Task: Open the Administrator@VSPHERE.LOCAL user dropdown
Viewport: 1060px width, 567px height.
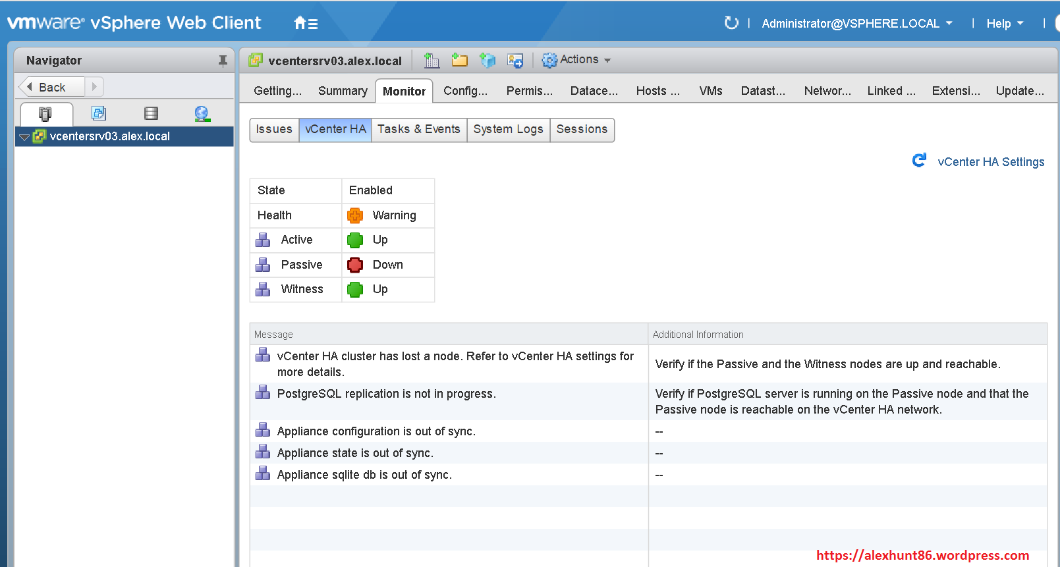Action: pos(856,24)
